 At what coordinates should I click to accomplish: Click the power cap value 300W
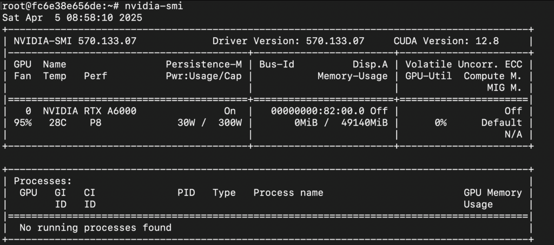click(x=230, y=122)
